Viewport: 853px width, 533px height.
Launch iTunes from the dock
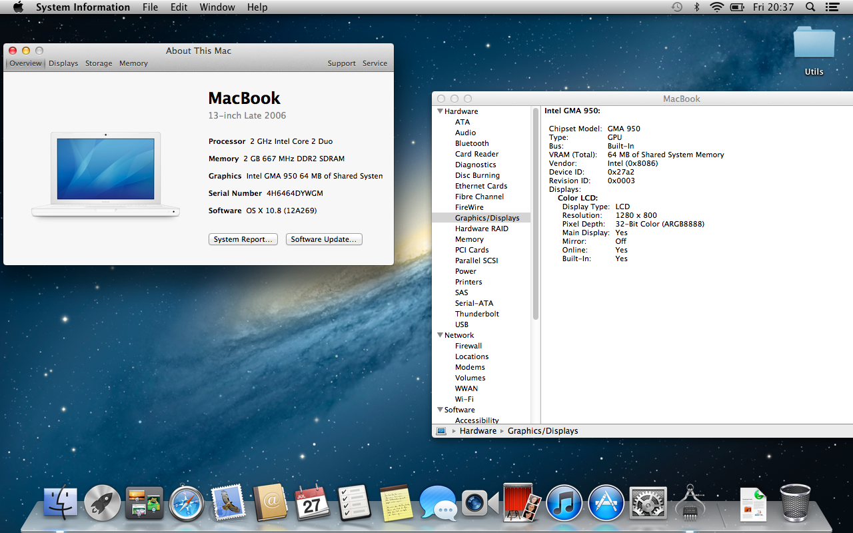pos(564,503)
